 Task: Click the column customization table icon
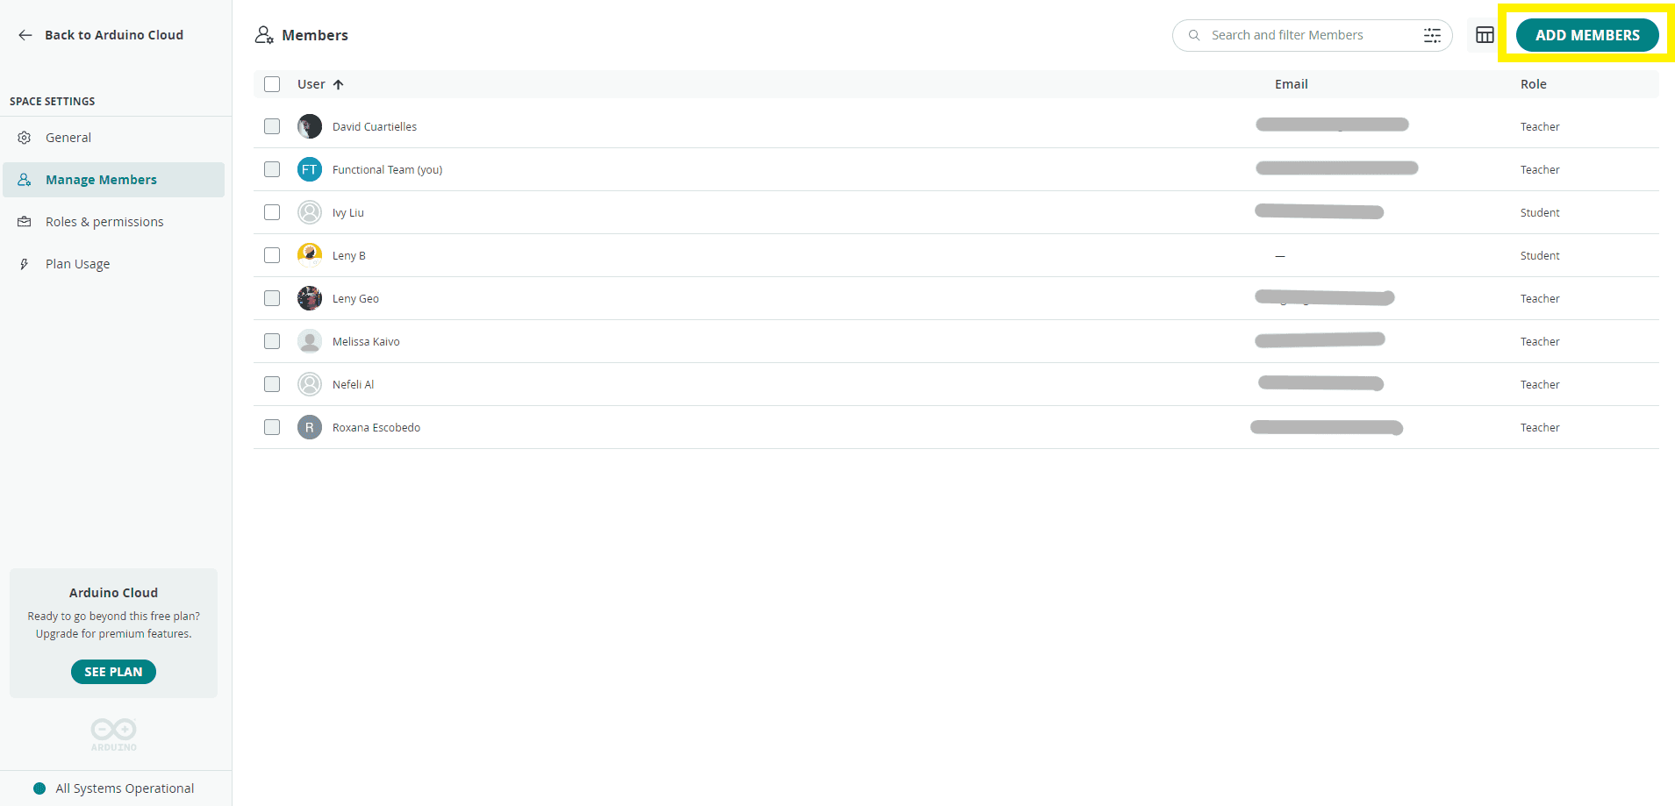[1485, 34]
